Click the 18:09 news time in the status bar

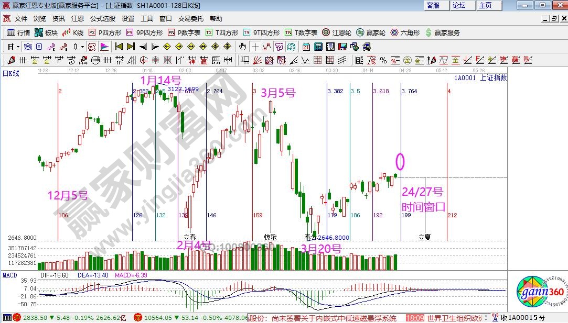[415, 318]
